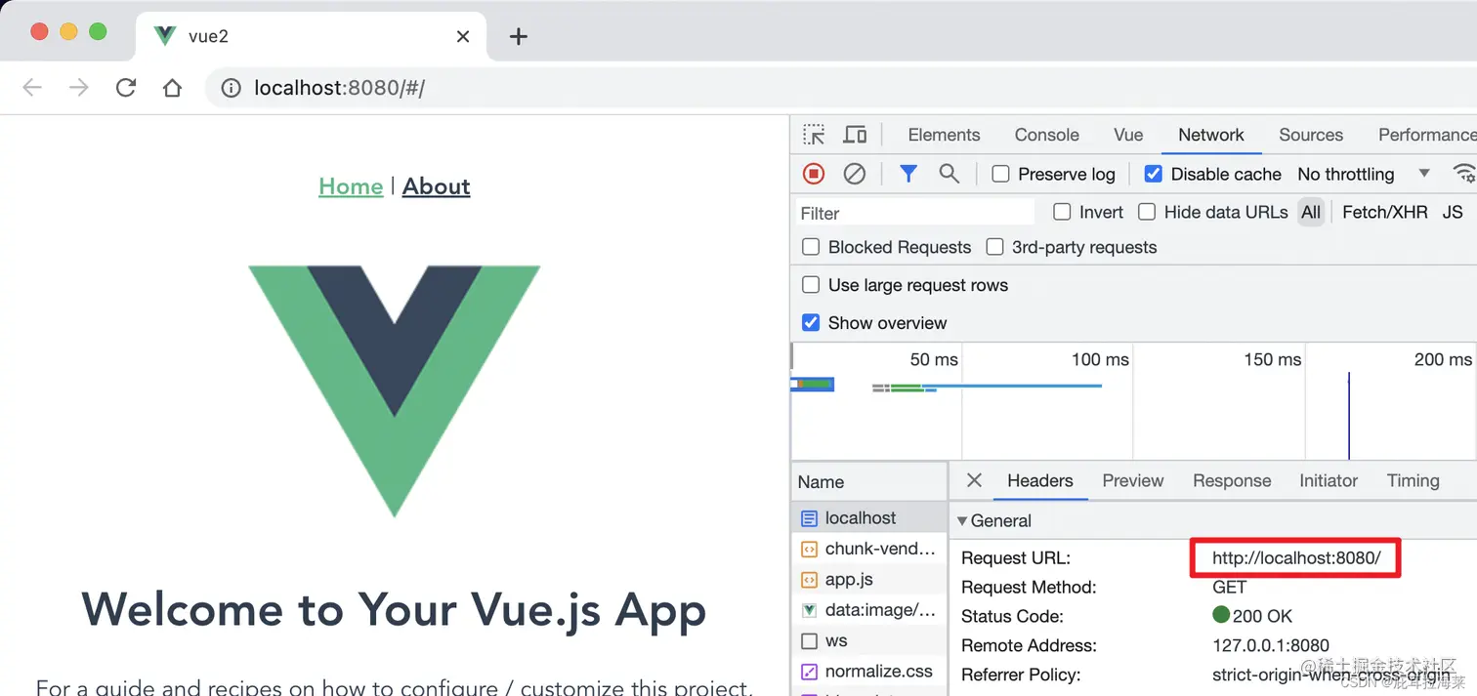
Task: Toggle the network filter funnel icon
Action: tap(908, 174)
